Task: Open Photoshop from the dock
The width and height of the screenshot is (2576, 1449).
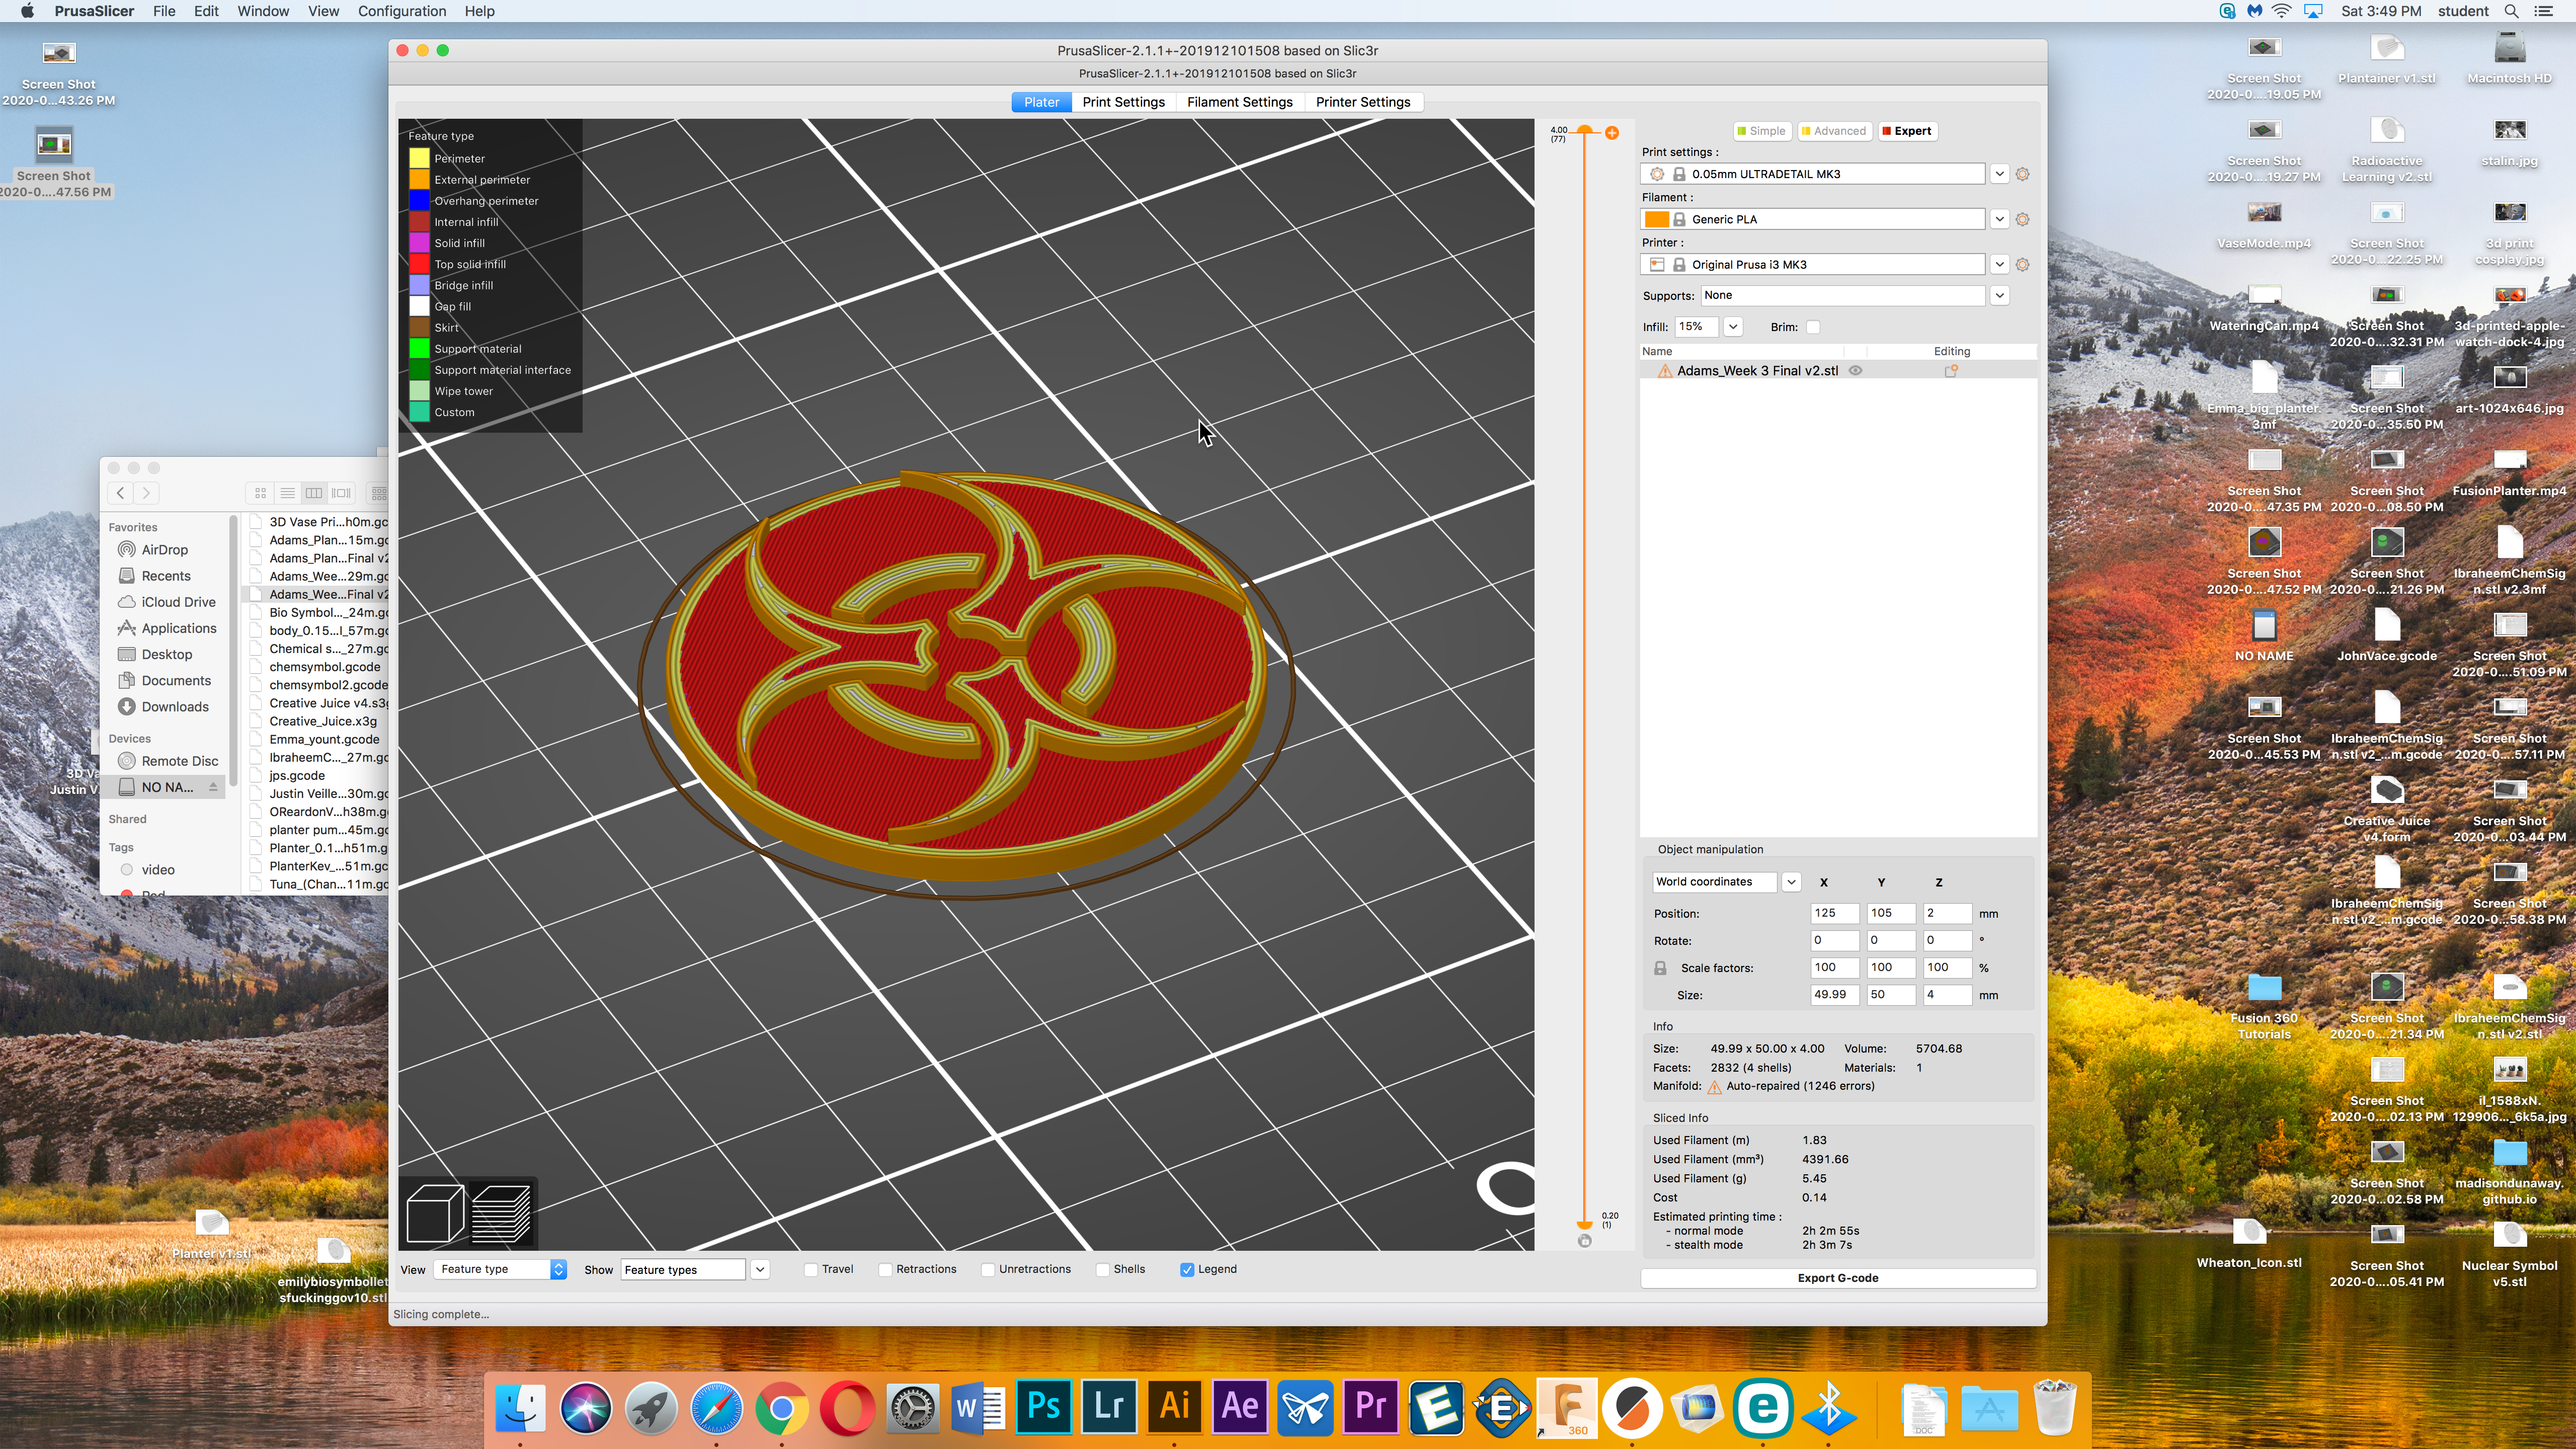Action: [x=1044, y=1408]
